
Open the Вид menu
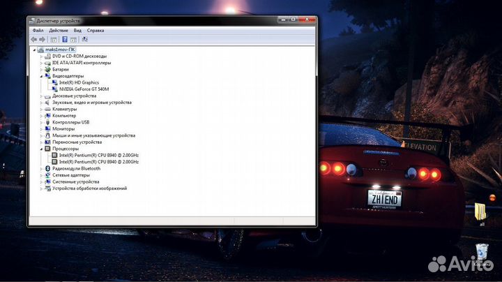click(x=77, y=31)
